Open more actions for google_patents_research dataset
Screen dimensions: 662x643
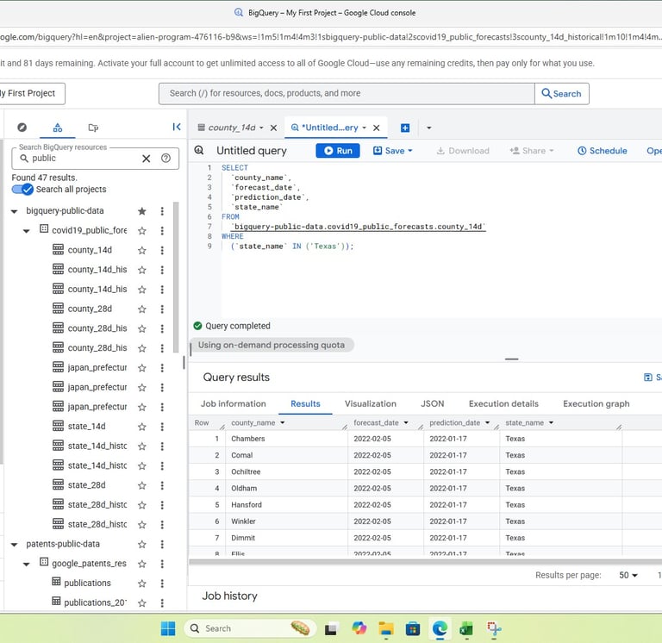coord(162,564)
